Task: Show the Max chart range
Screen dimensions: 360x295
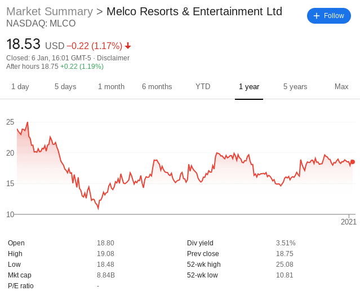Action: [341, 87]
